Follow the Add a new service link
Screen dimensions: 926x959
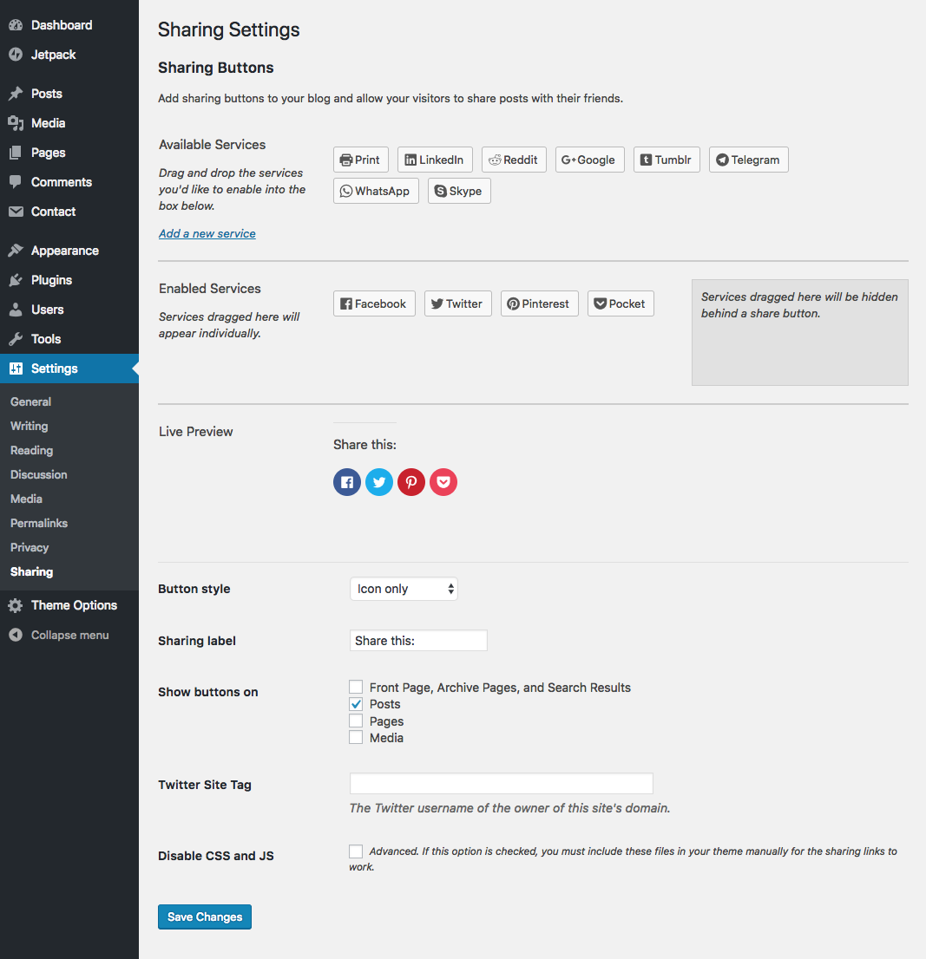click(x=207, y=233)
